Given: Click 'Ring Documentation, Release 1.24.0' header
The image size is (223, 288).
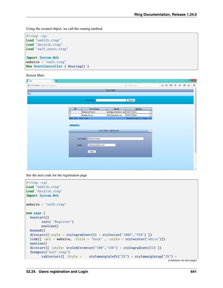Looking at the screenshot, I should click(165, 15).
